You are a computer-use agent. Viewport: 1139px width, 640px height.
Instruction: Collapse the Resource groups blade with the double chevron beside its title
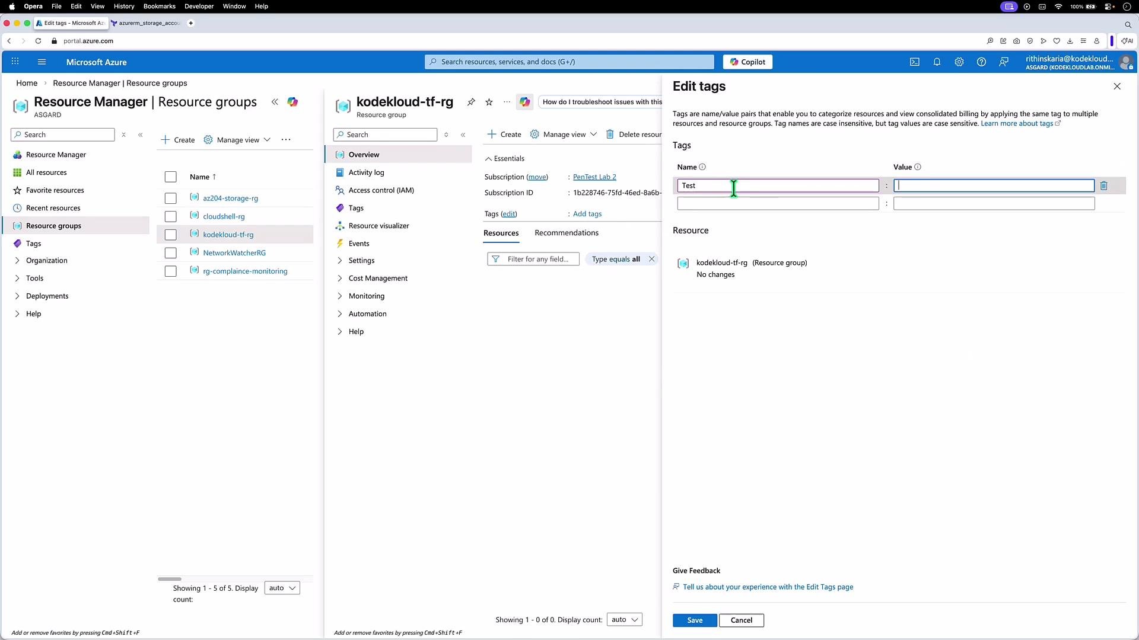point(275,102)
